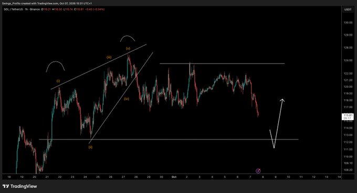Click date 14 on the time axis

pos(339,177)
